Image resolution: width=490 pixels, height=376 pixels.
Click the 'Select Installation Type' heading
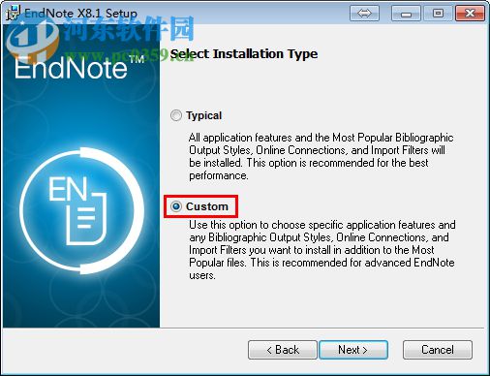(244, 54)
